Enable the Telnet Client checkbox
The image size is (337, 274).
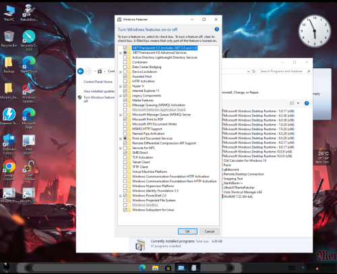tap(125, 162)
